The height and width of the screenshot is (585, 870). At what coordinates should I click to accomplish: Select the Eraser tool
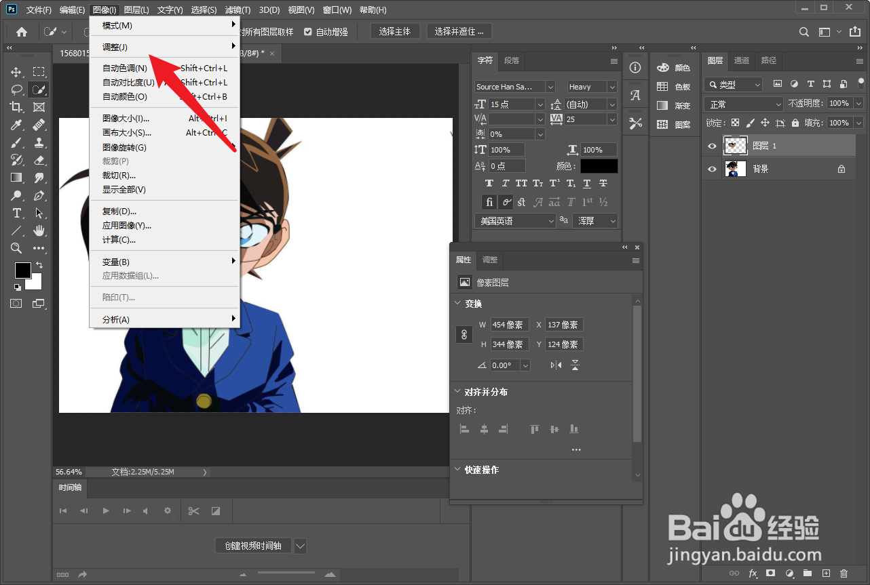[x=39, y=160]
